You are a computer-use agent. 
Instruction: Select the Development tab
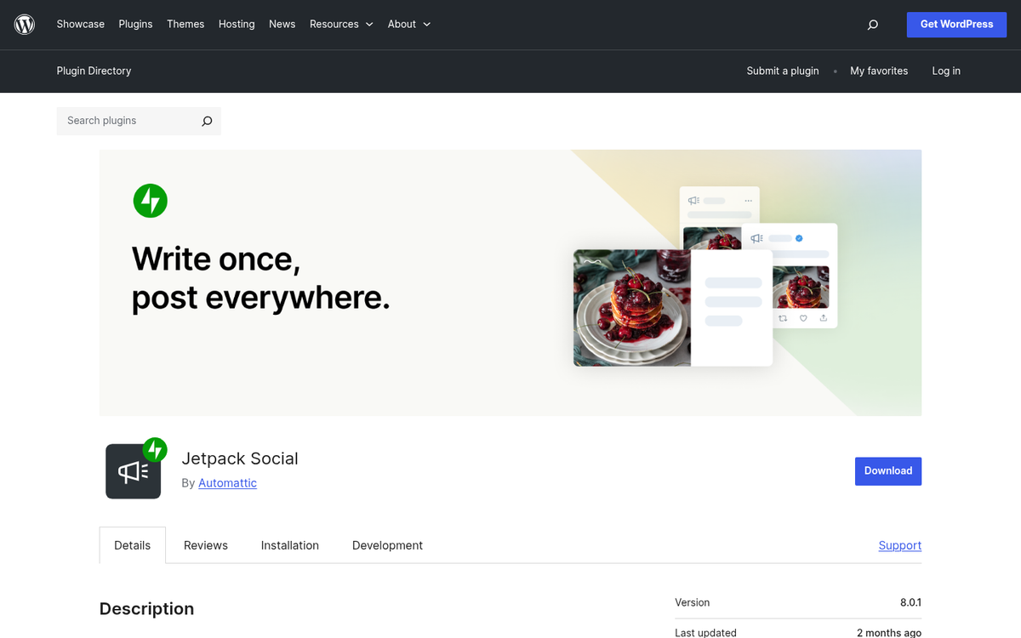click(x=387, y=545)
